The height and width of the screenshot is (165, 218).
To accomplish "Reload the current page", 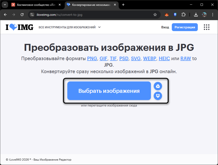I will click(x=22, y=15).
